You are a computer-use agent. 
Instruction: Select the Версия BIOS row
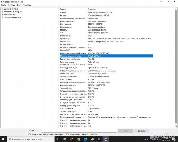107,42
